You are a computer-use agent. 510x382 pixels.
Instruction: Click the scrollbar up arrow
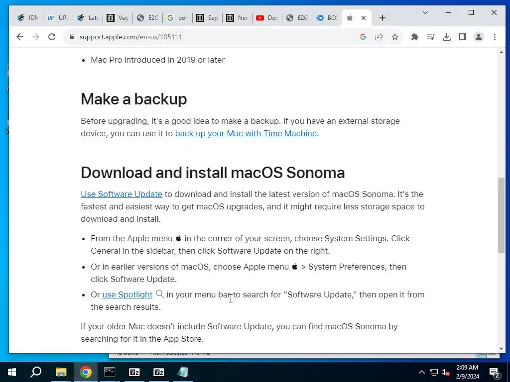[501, 52]
